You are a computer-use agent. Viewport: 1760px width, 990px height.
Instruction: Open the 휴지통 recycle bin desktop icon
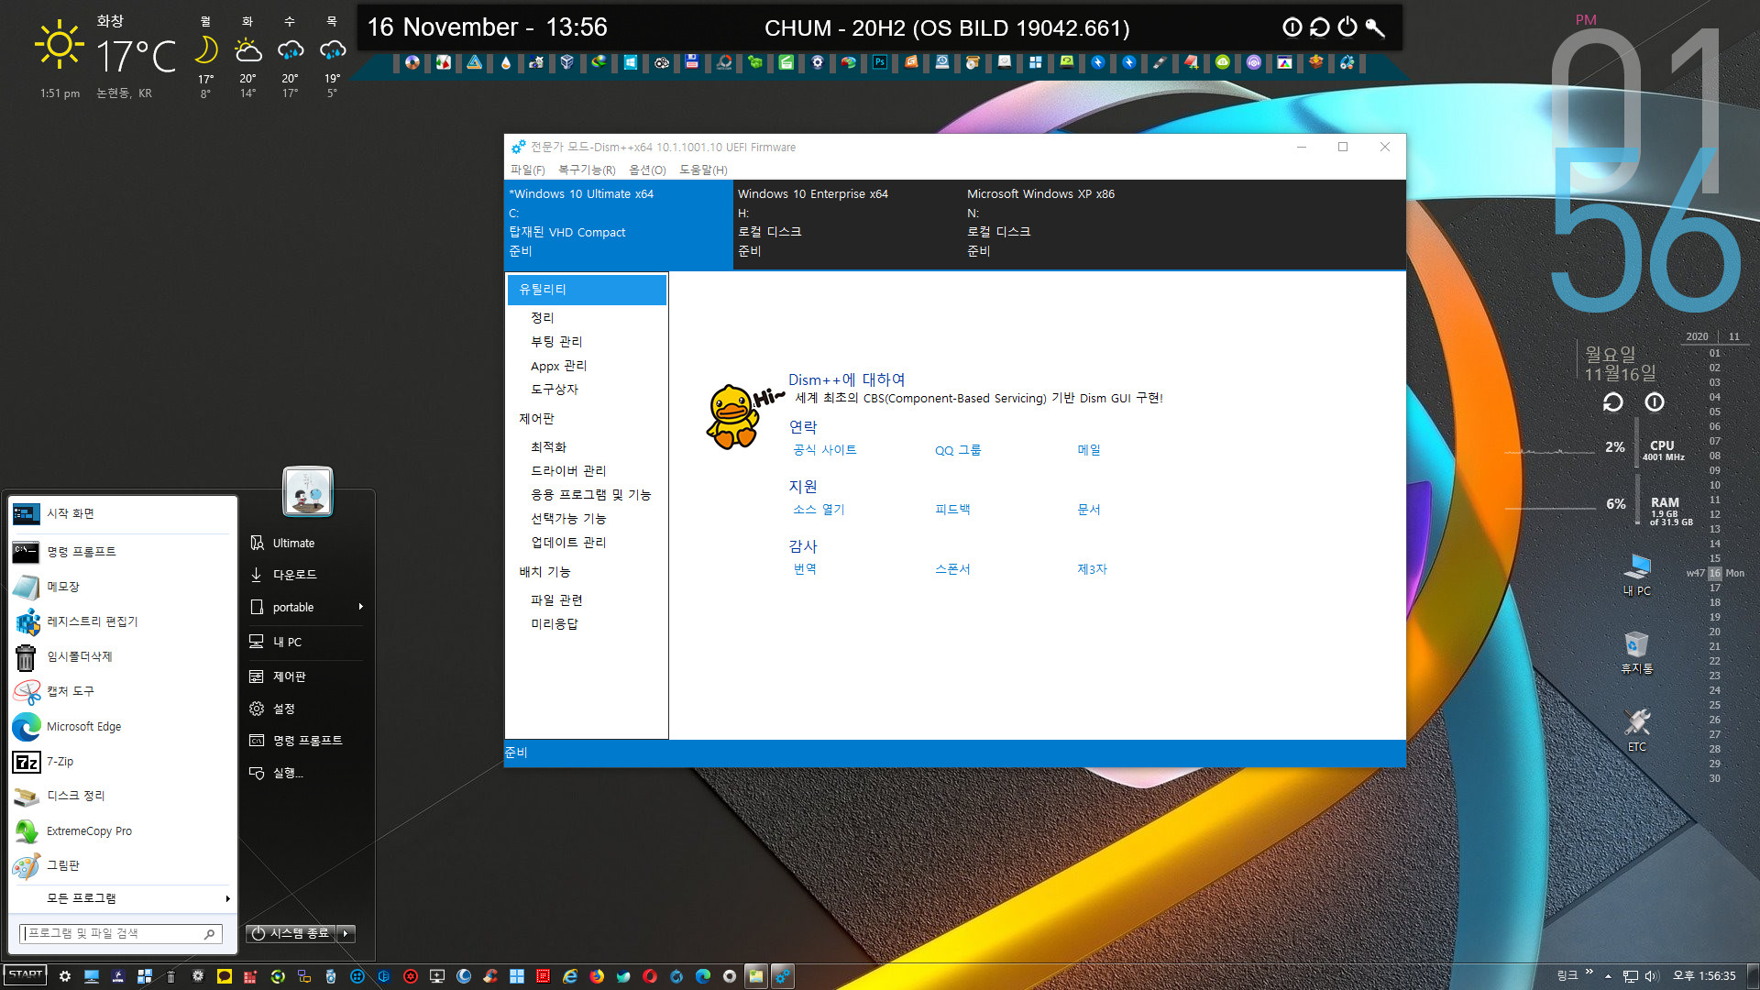coord(1637,654)
